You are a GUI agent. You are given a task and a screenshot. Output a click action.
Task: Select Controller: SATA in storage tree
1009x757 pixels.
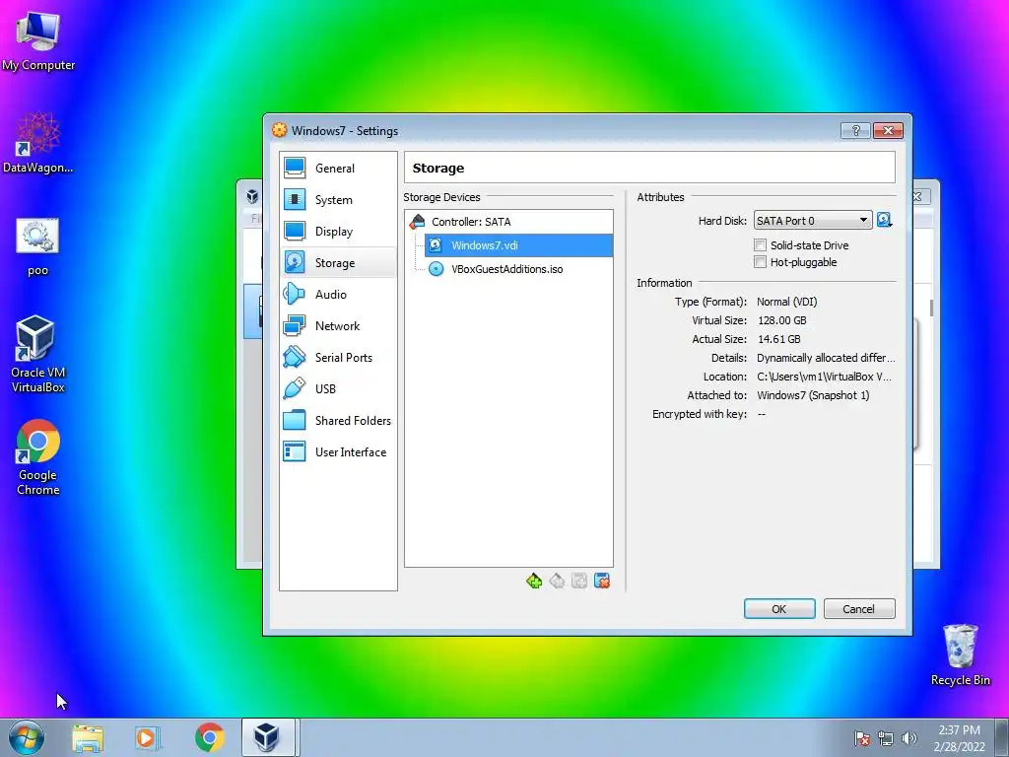pyautogui.click(x=508, y=222)
